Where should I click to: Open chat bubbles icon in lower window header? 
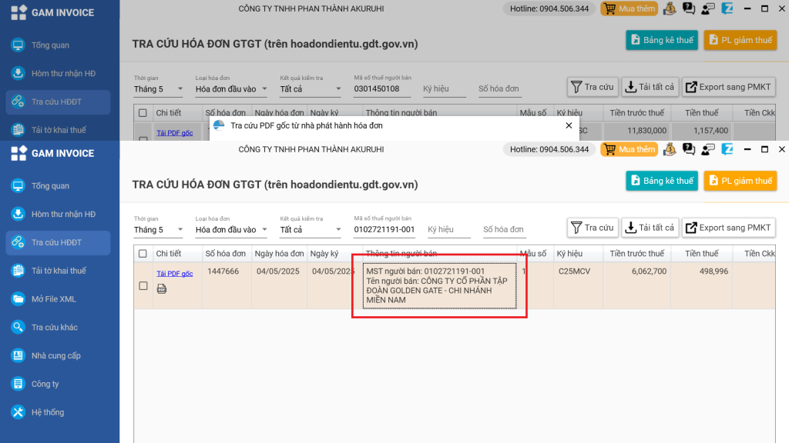(688, 149)
